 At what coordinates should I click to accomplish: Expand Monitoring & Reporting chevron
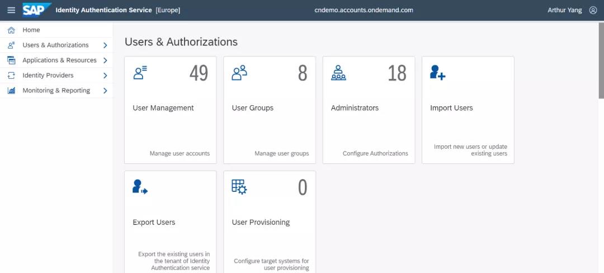(105, 91)
